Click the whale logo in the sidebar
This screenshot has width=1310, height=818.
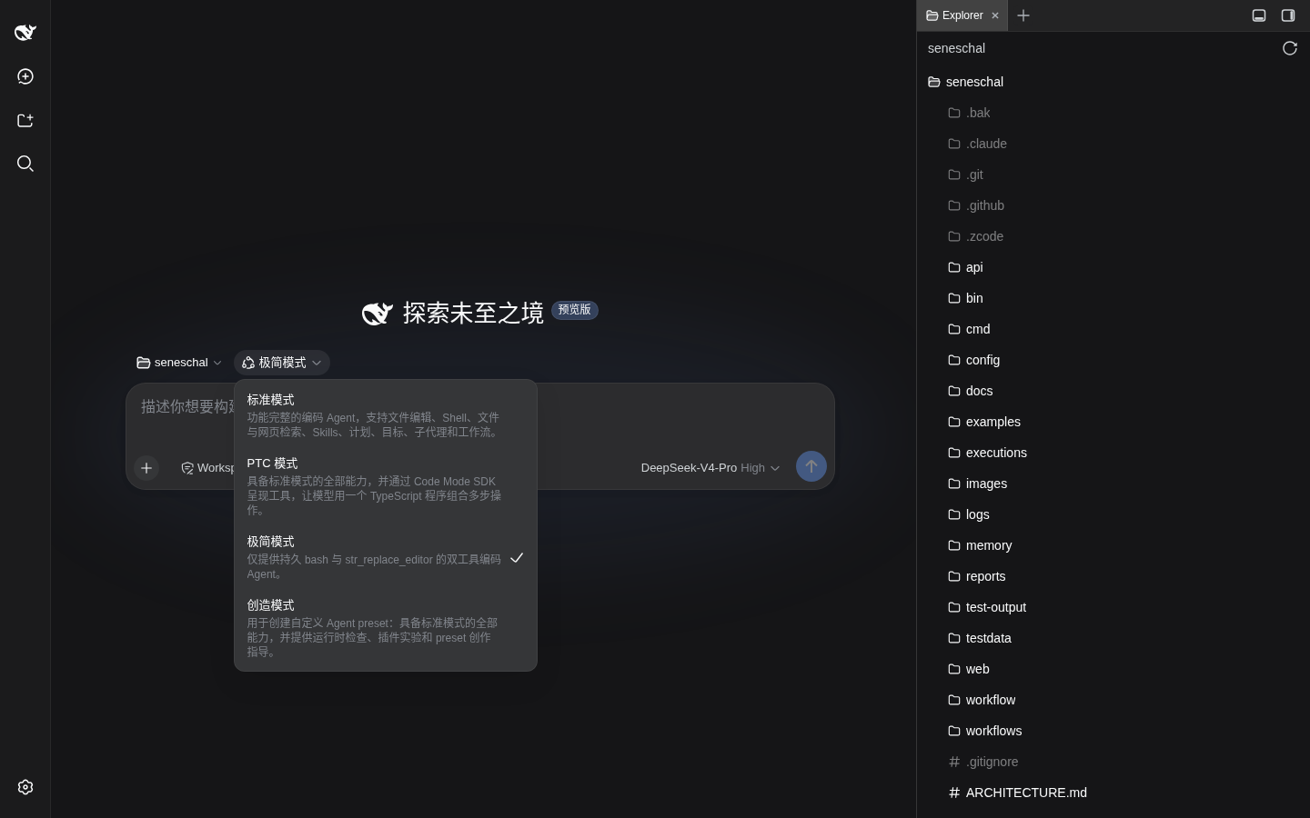(25, 33)
